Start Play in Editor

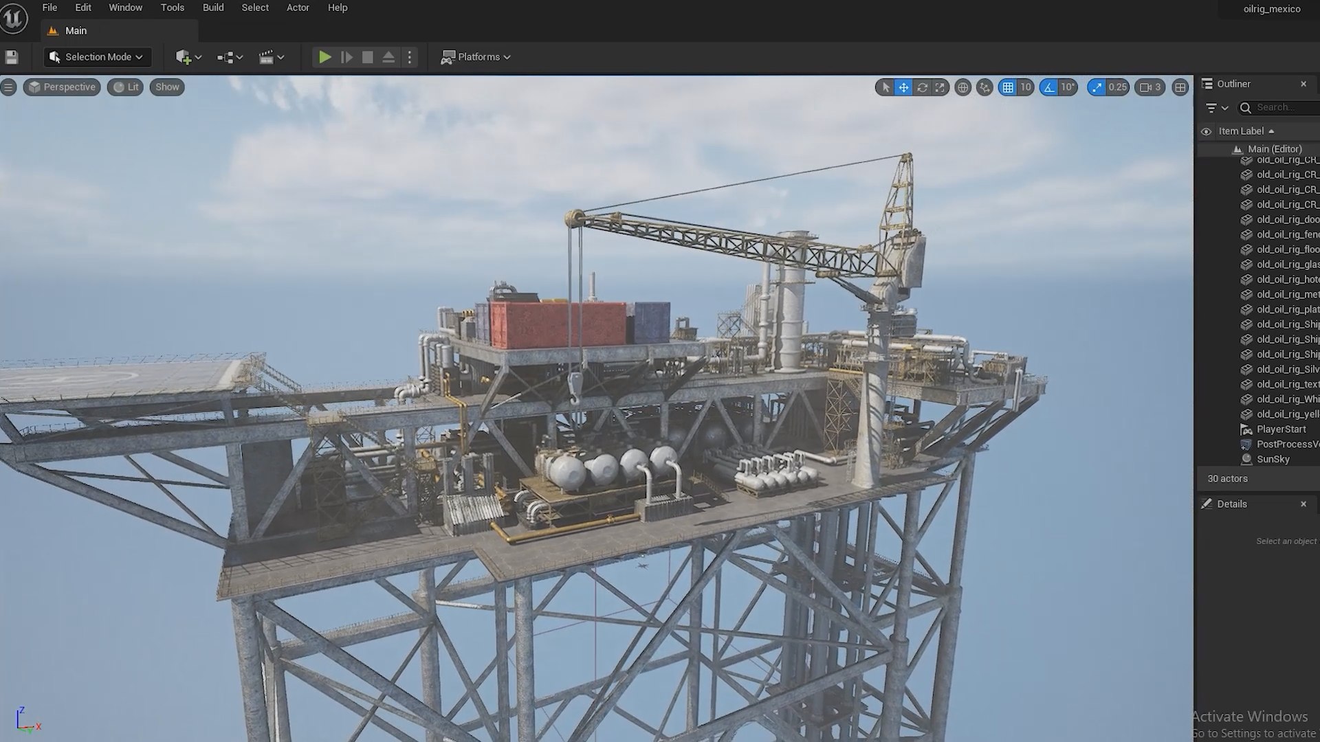324,58
